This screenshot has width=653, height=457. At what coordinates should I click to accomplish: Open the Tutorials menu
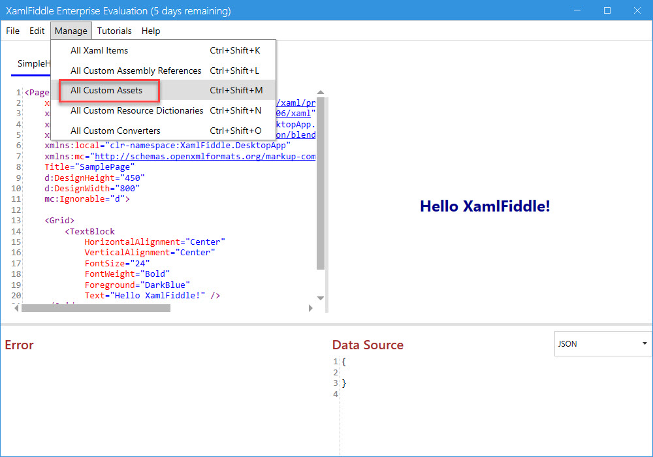coord(114,31)
